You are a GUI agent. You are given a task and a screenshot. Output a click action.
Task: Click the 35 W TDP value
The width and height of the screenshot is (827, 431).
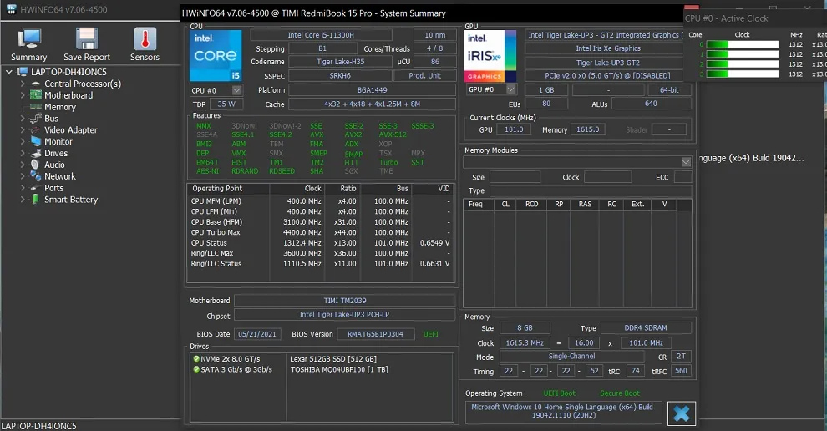click(x=226, y=104)
